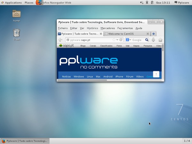Open the Marcadores menu
The height and width of the screenshot is (144, 192).
(108, 28)
